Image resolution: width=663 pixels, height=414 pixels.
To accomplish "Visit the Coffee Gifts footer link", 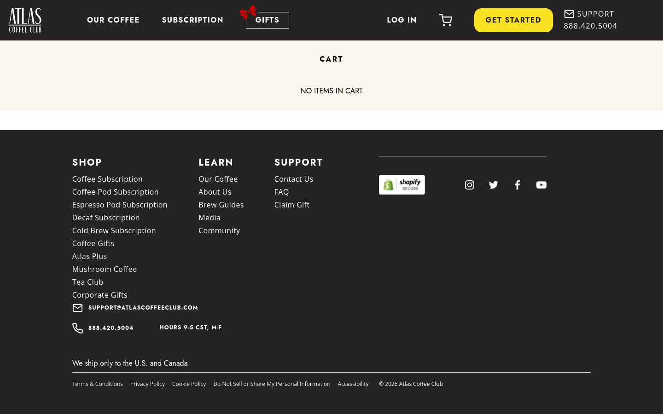I will [x=93, y=243].
